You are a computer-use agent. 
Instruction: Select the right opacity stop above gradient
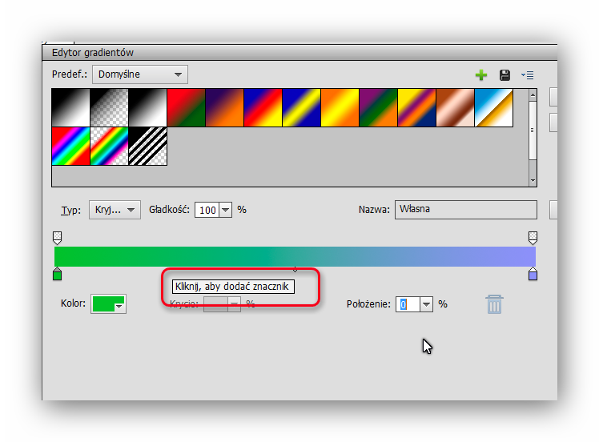point(533,238)
